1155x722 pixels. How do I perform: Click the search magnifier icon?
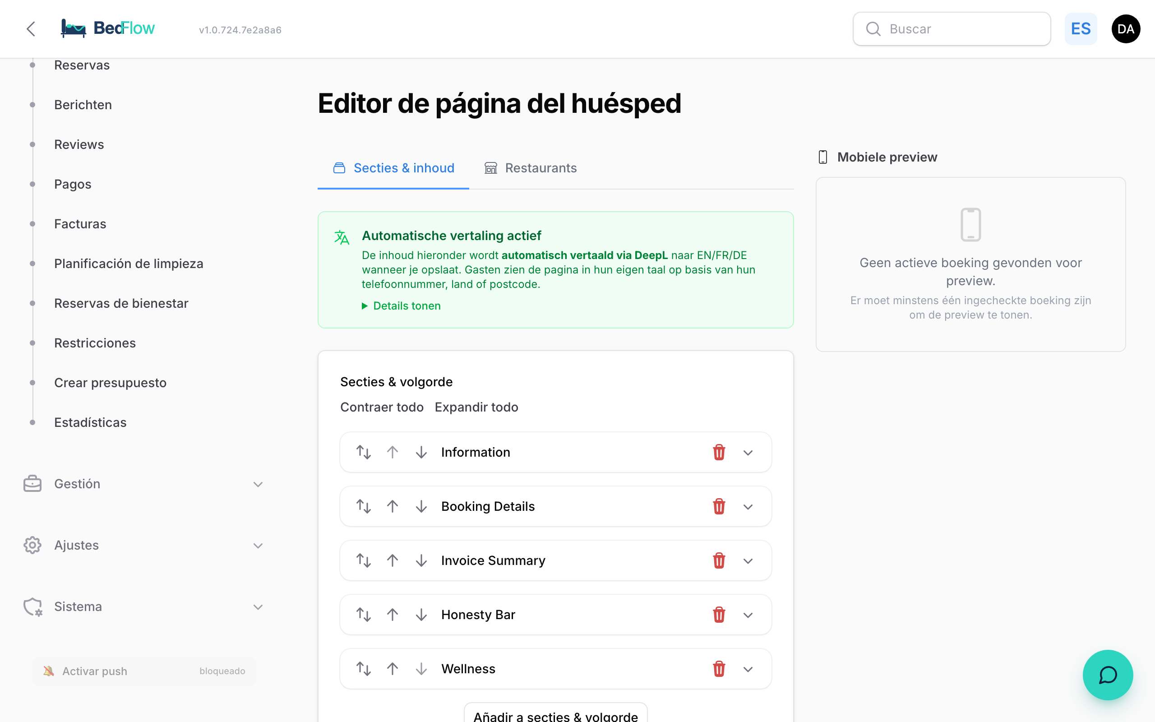(x=873, y=29)
